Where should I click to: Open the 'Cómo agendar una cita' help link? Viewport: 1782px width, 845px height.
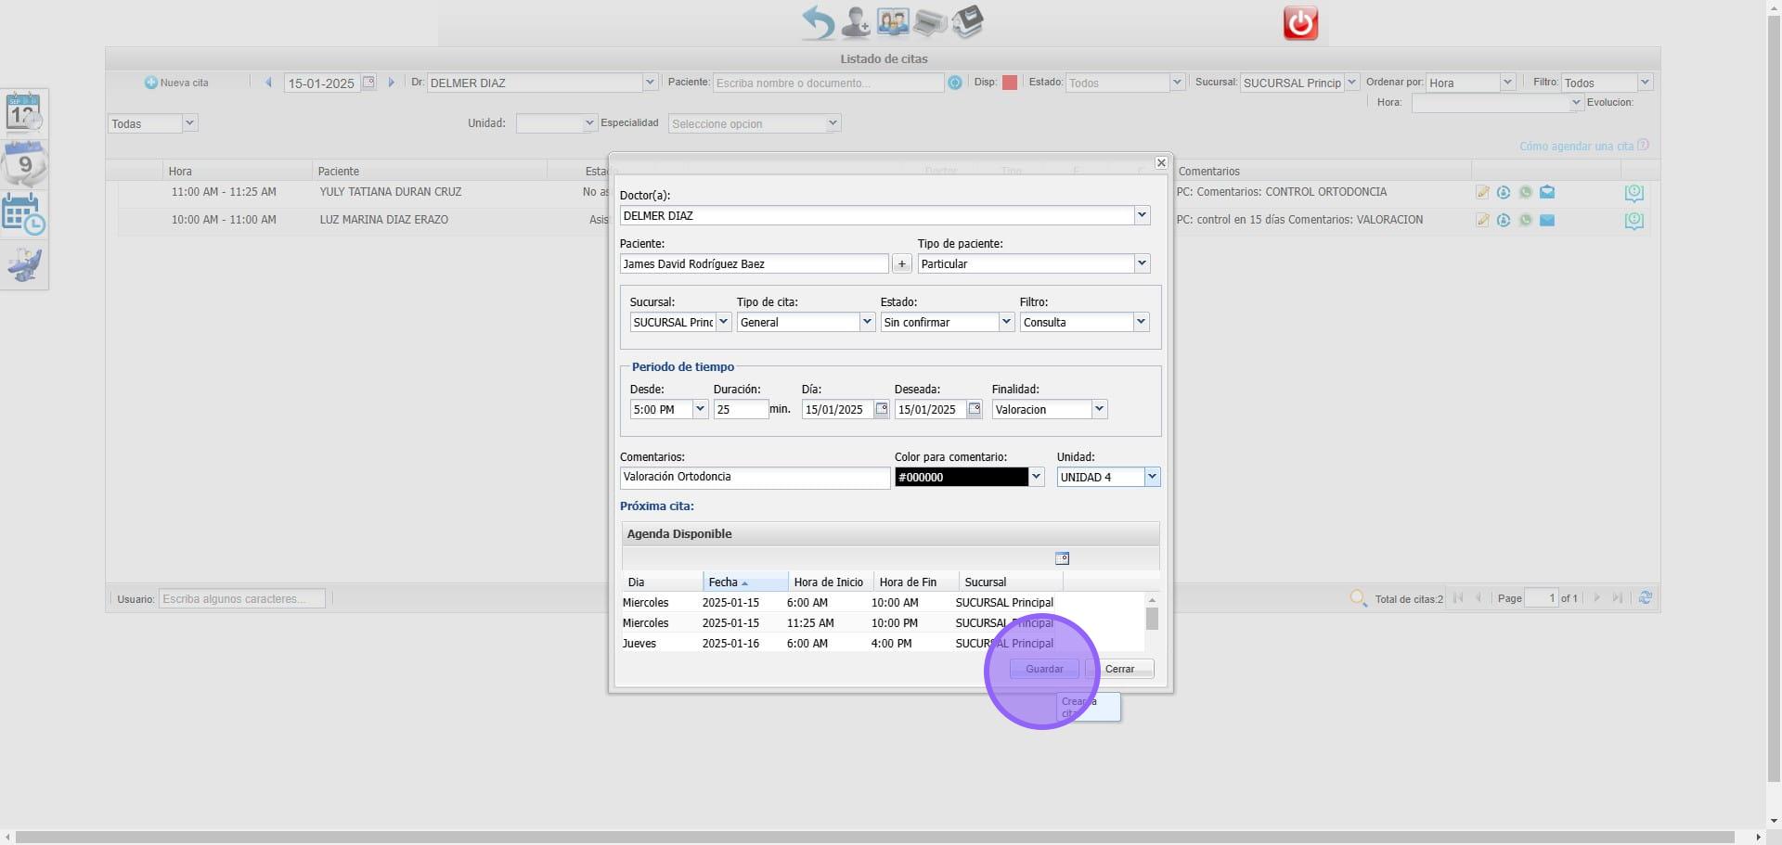tap(1576, 147)
